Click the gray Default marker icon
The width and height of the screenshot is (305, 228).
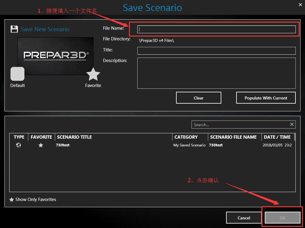17,74
